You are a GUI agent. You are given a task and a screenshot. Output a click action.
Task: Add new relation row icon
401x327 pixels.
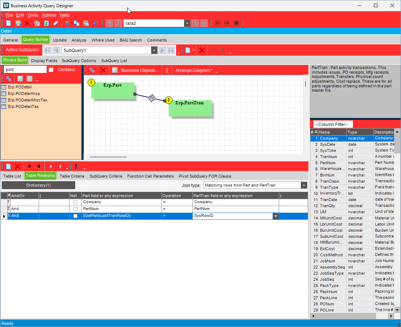[x=8, y=166]
